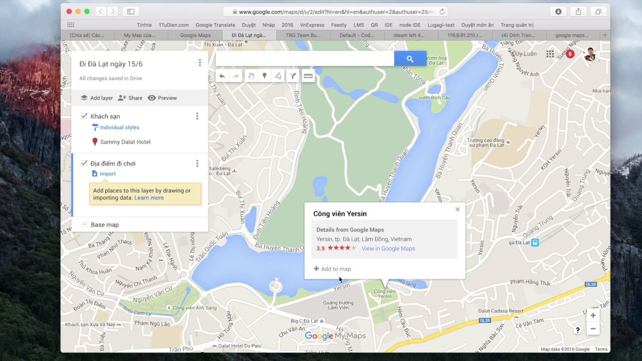642x361 pixels.
Task: Select the add marker tool
Action: (264, 76)
